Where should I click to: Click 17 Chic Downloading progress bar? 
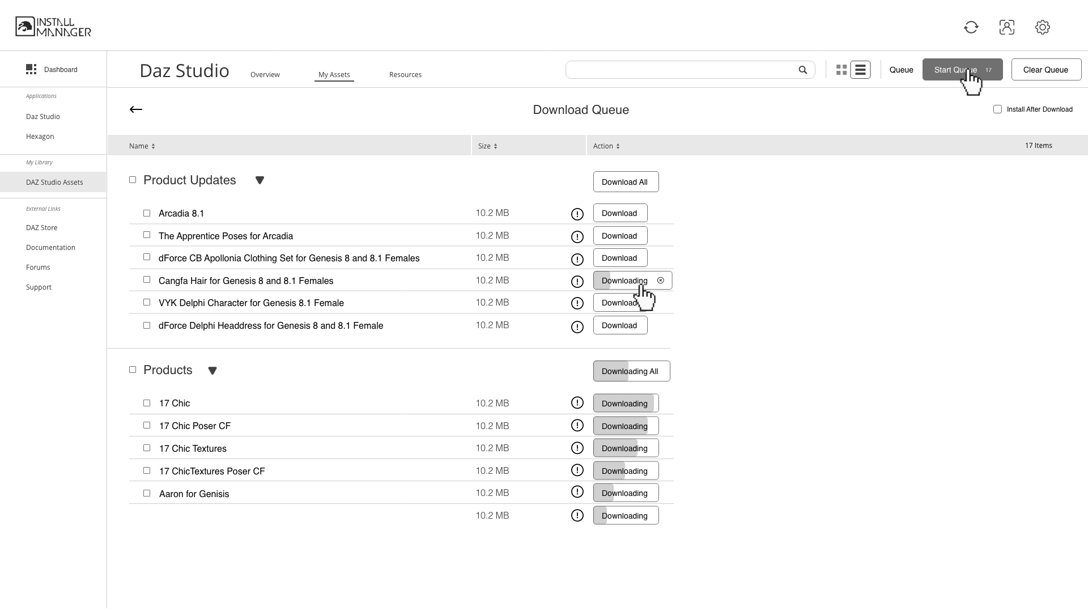click(626, 404)
